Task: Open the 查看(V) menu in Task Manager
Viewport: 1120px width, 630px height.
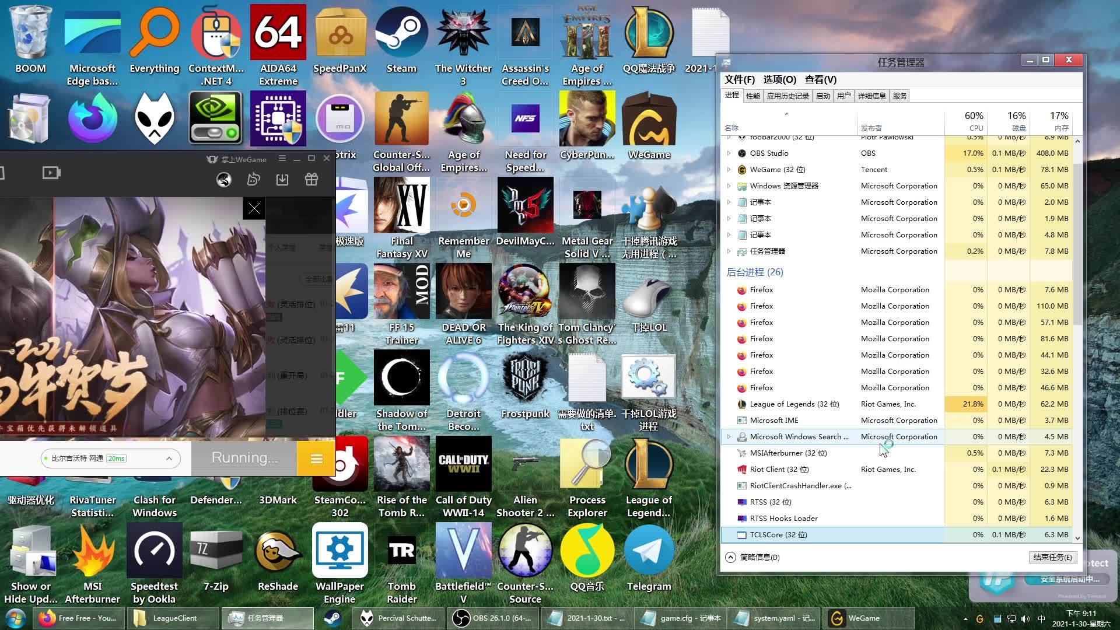Action: pyautogui.click(x=821, y=79)
